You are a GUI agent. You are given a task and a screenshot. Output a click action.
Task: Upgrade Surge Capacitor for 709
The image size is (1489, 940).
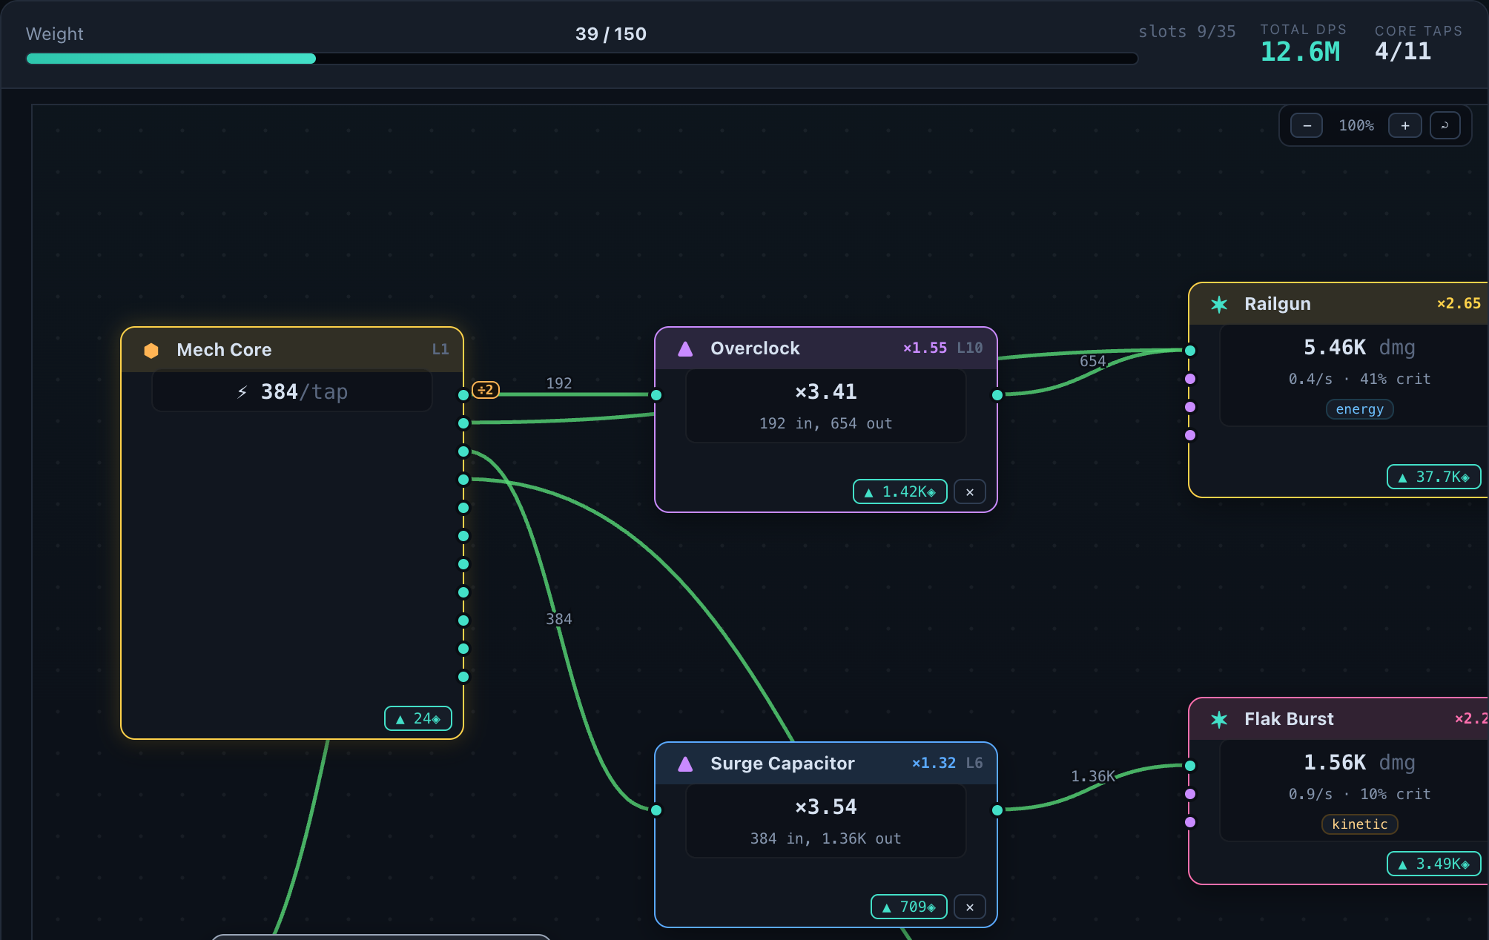pyautogui.click(x=909, y=907)
